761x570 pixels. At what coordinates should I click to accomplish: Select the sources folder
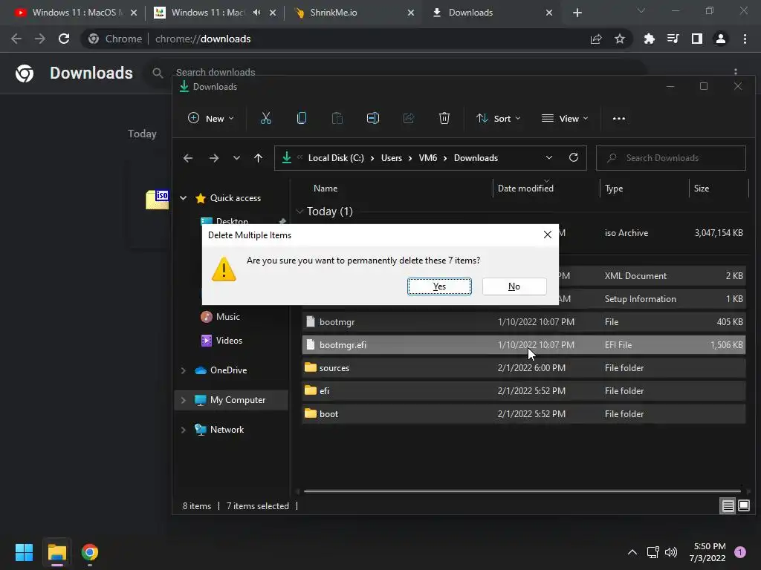[524, 368]
